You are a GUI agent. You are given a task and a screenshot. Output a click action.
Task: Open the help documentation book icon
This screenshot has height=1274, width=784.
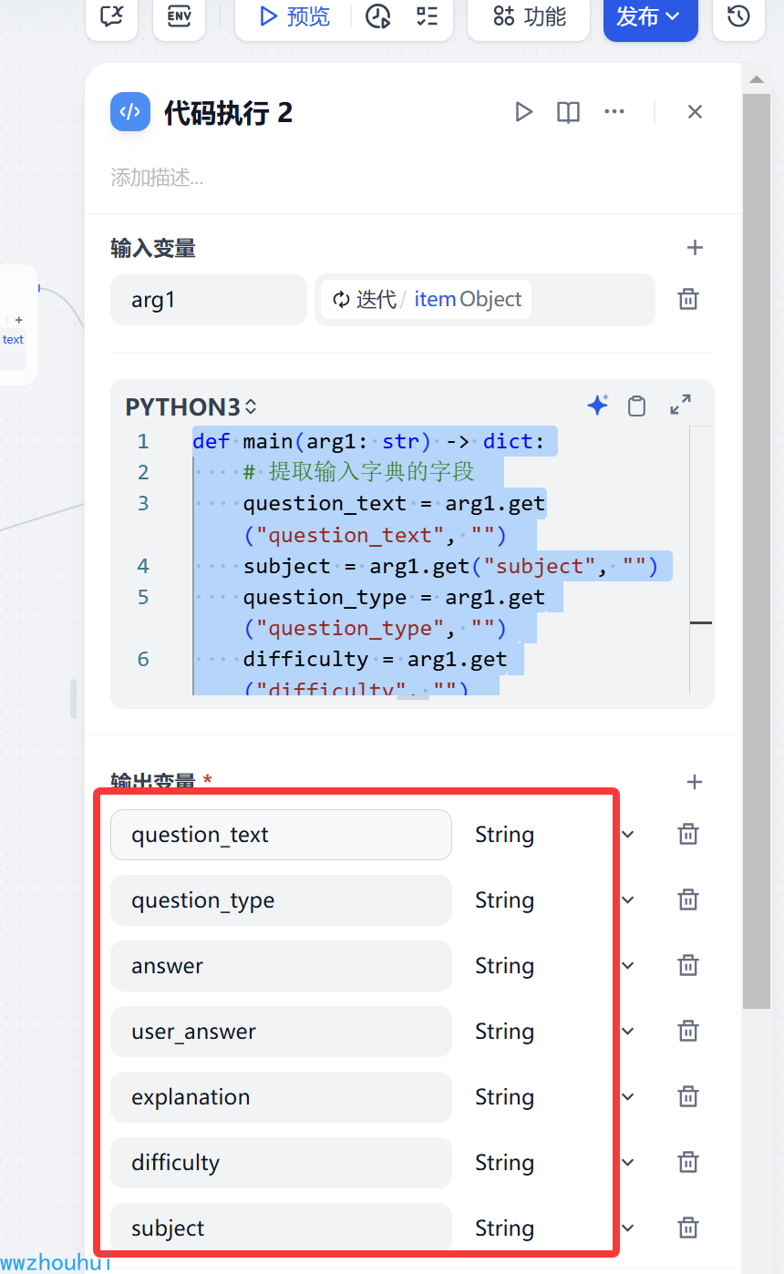point(568,112)
